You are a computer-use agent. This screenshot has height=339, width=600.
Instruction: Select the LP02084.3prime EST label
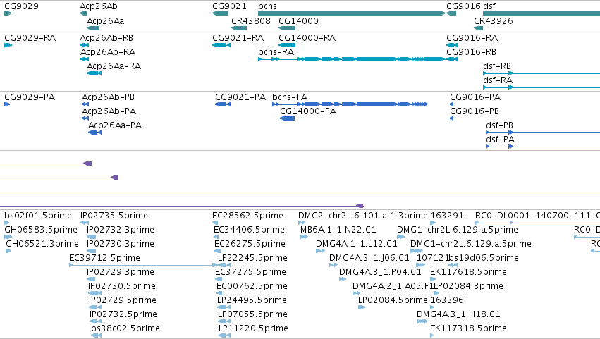click(x=468, y=287)
